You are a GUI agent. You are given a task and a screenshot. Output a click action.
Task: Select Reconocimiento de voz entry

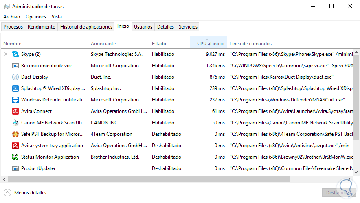(46, 66)
